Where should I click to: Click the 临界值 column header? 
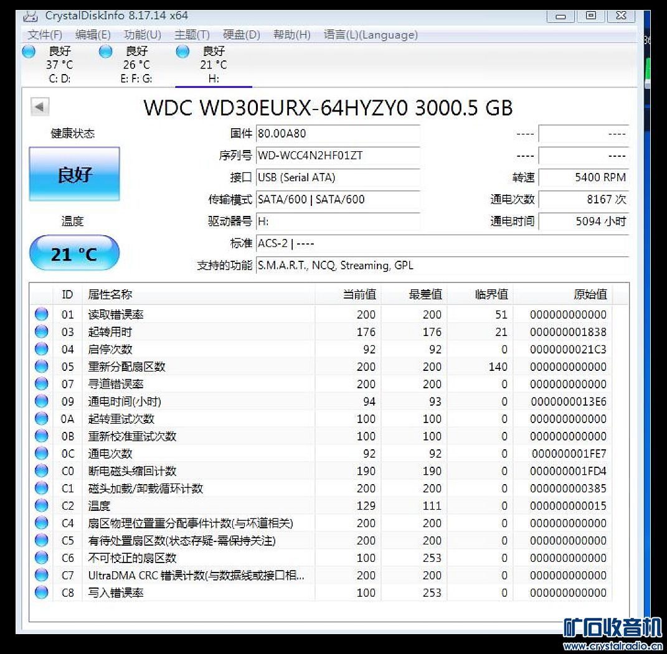click(480, 294)
